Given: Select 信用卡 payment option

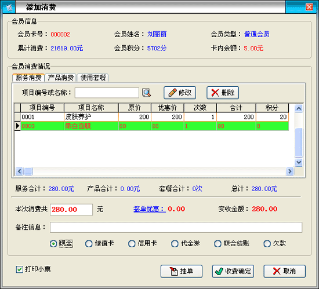Looking at the screenshot, I should point(132,243).
